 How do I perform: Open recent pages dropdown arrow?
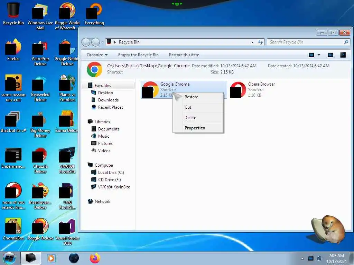coord(102,42)
